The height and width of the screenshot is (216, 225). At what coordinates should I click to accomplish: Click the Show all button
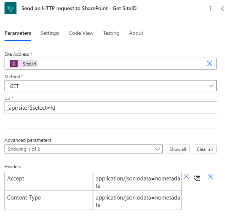178,149
